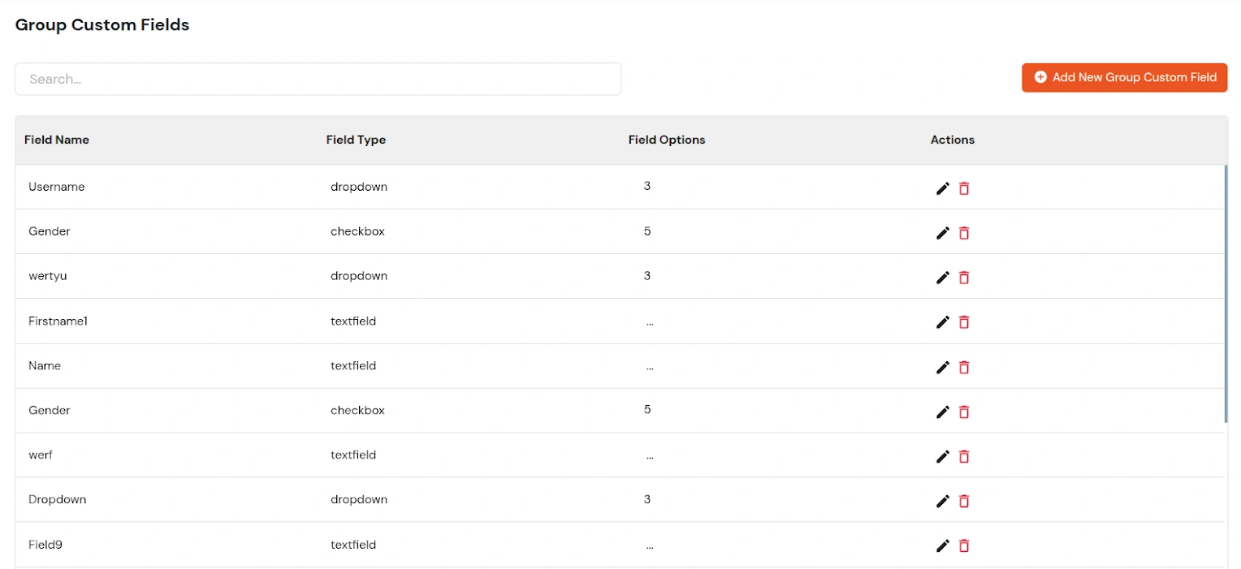Screen dimensions: 1241x569
Task: Delete the Dropdown custom field
Action: [x=964, y=501]
